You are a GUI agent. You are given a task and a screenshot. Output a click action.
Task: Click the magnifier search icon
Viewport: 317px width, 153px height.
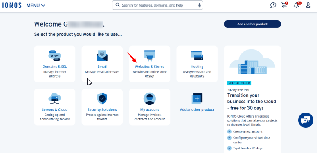point(118,5)
